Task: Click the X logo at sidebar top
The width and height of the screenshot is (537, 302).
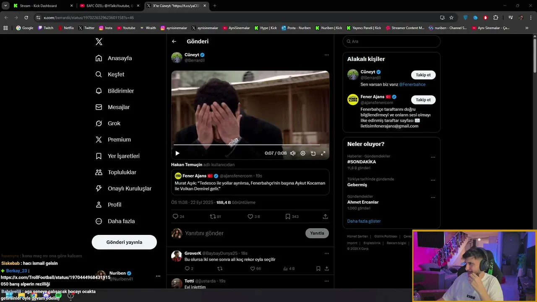Action: coord(99,42)
